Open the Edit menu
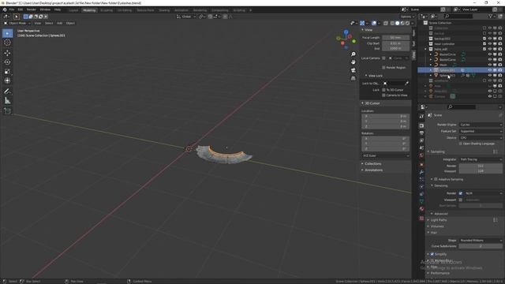 [21, 9]
